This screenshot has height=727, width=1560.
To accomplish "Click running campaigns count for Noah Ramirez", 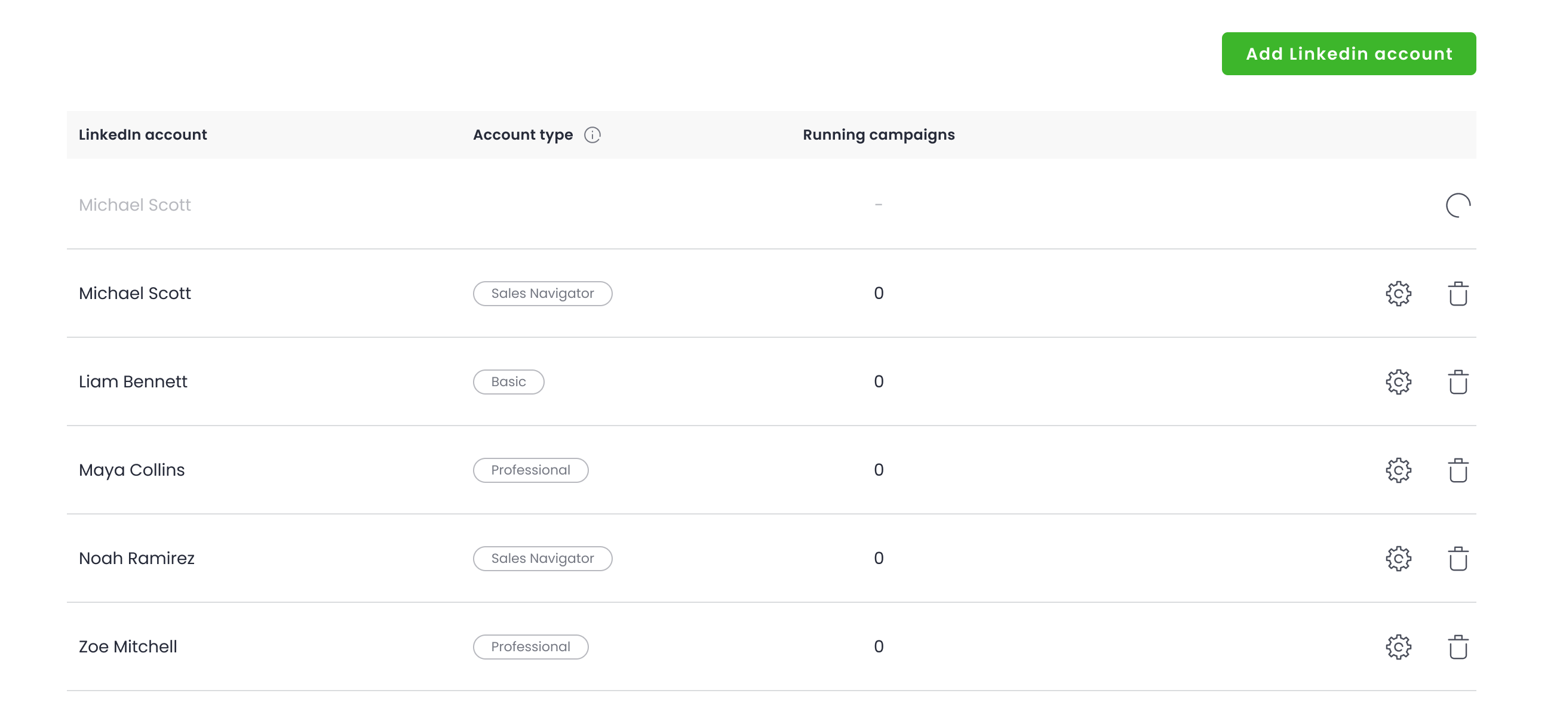I will click(x=878, y=559).
